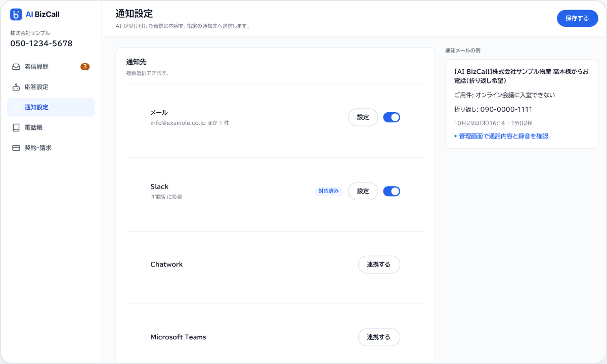Click the AI が受け付けた着信 description text

[x=183, y=26]
